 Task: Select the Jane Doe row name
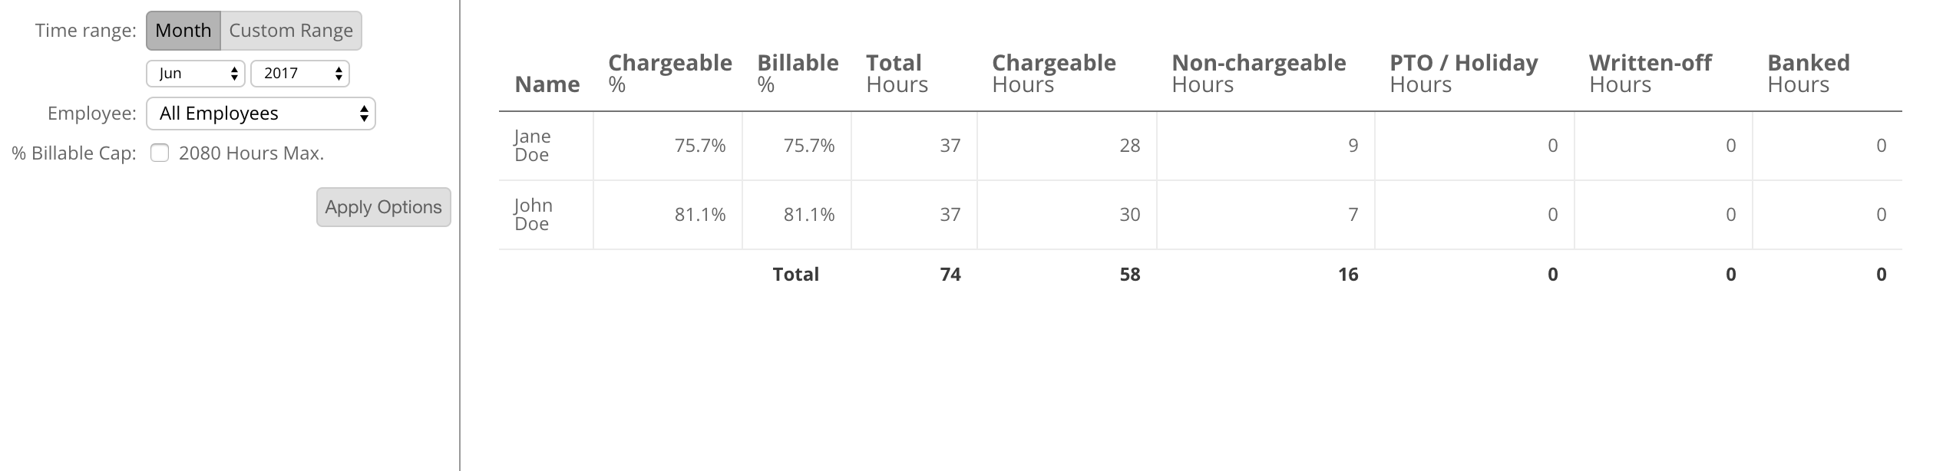click(x=533, y=146)
